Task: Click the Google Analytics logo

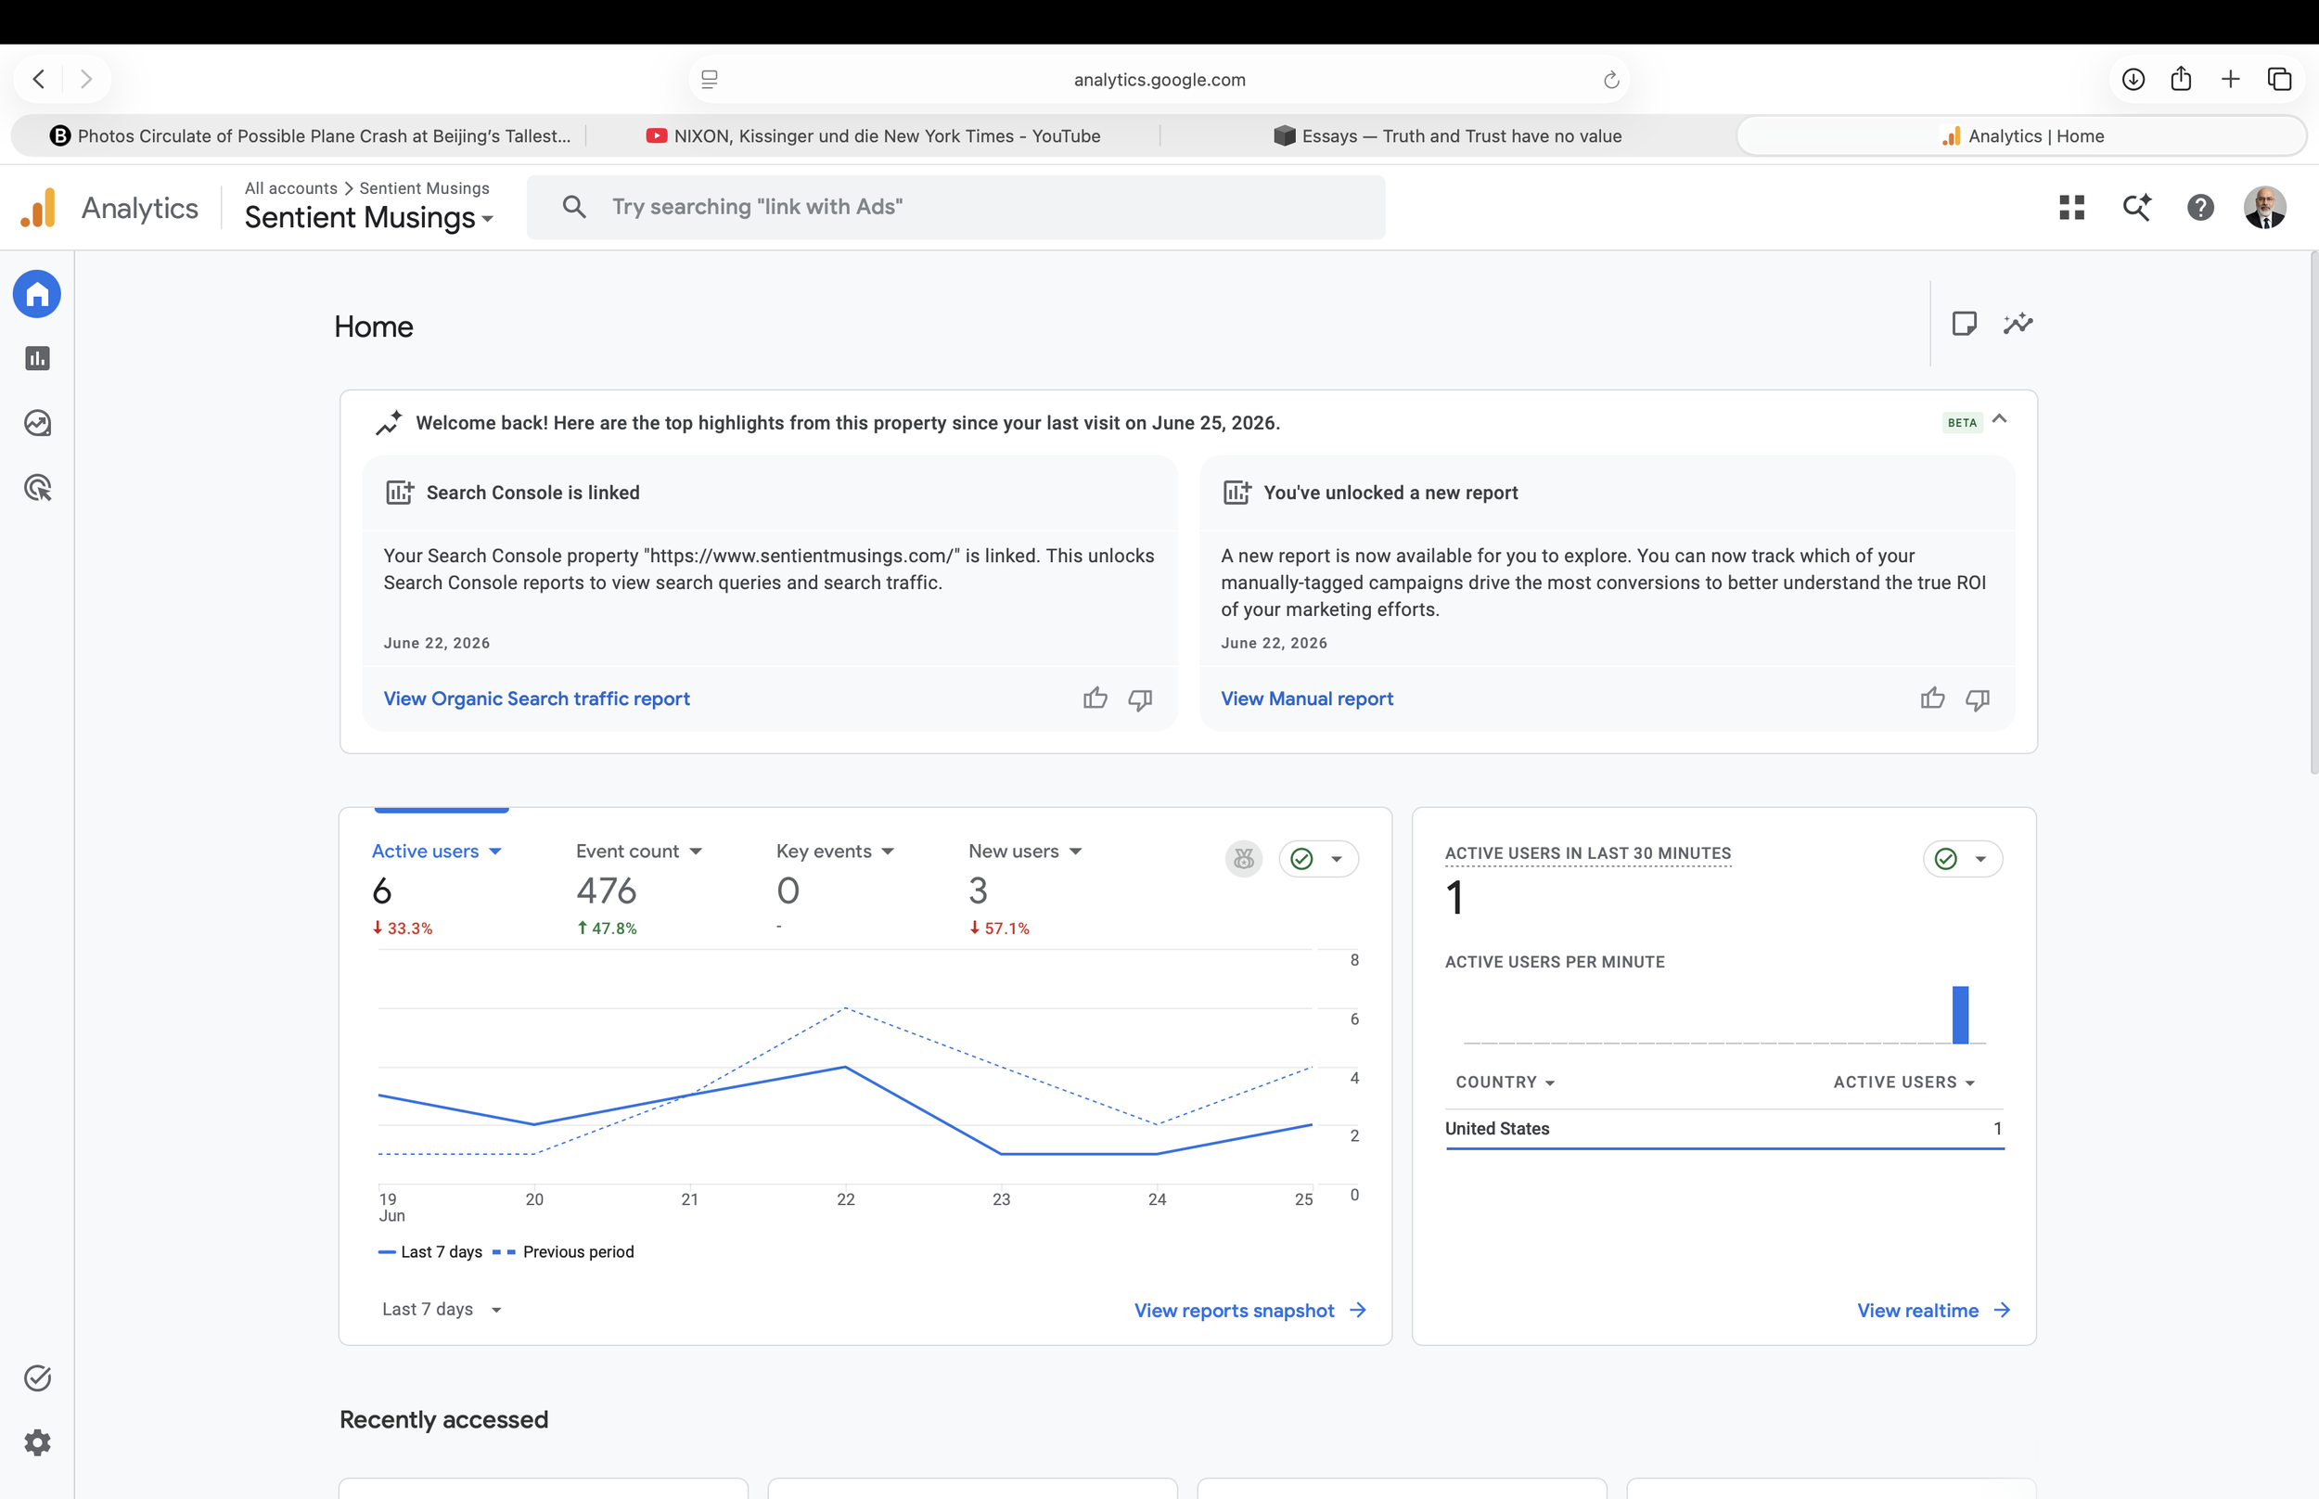Action: 38,208
